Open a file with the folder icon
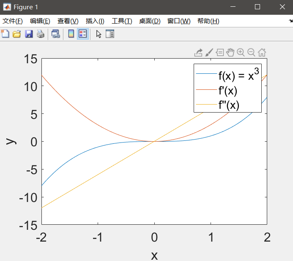This screenshot has height=261, width=293. click(17, 34)
